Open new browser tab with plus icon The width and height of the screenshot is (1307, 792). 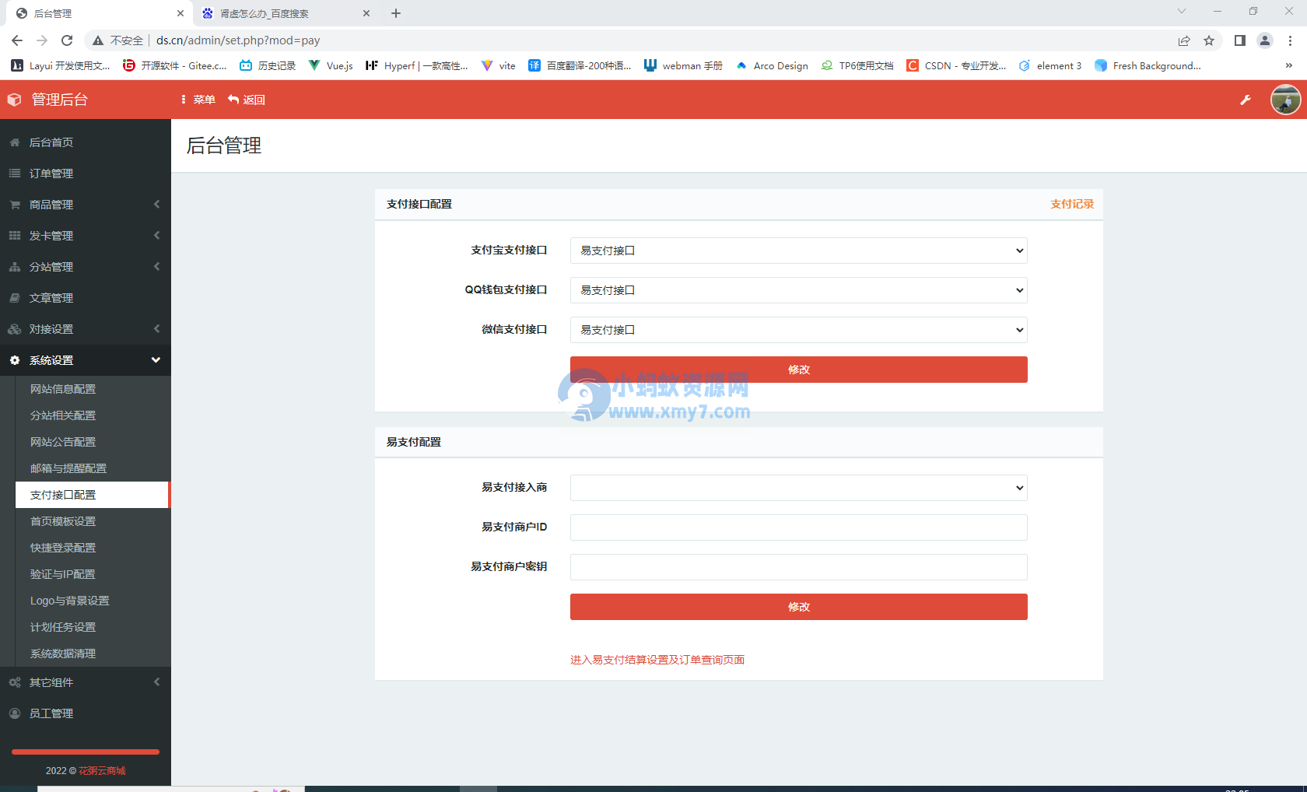396,13
